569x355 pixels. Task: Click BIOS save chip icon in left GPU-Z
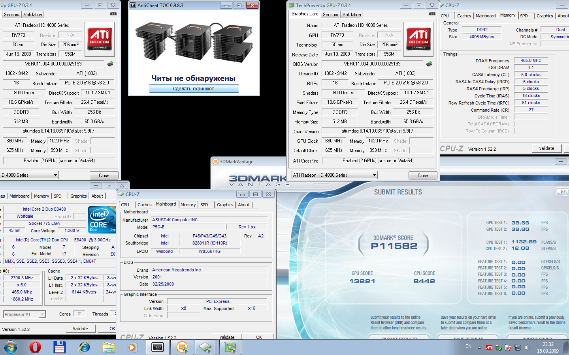coord(110,64)
